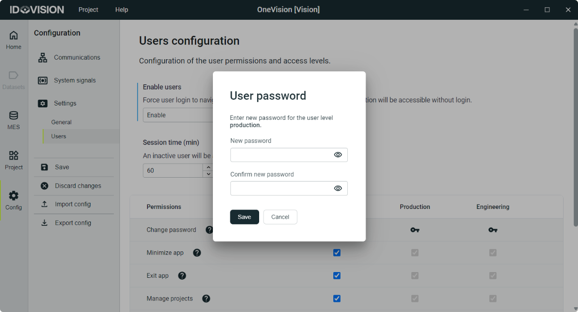Save the new user password
The height and width of the screenshot is (312, 578).
pos(244,217)
